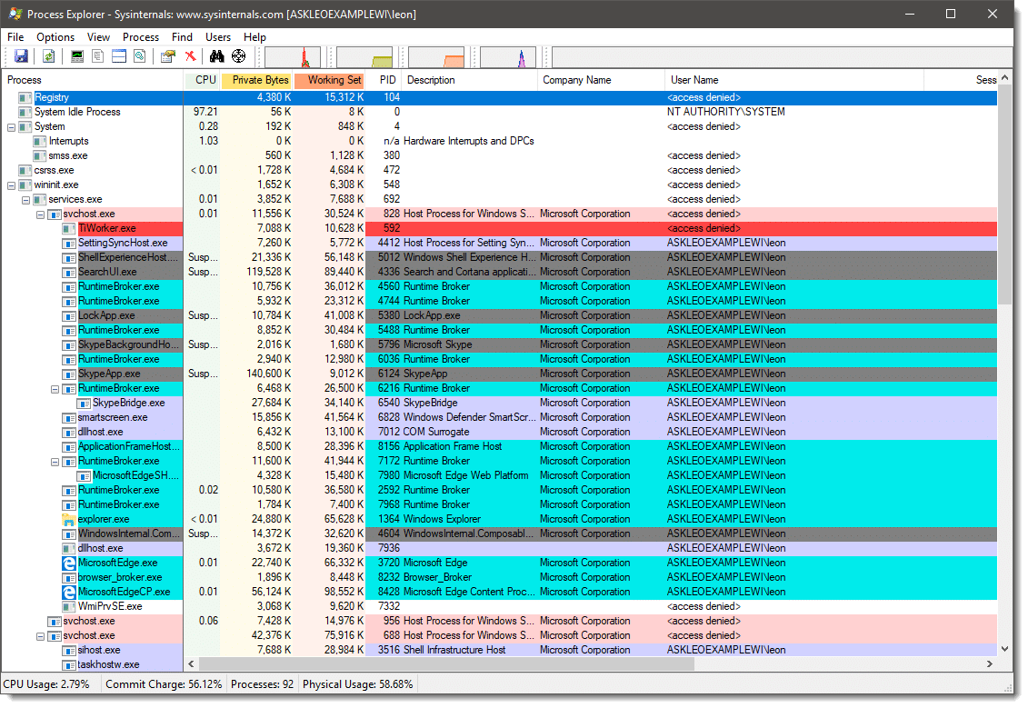1028x708 pixels.
Task: Click the physical memory mini graph
Action: point(436,57)
